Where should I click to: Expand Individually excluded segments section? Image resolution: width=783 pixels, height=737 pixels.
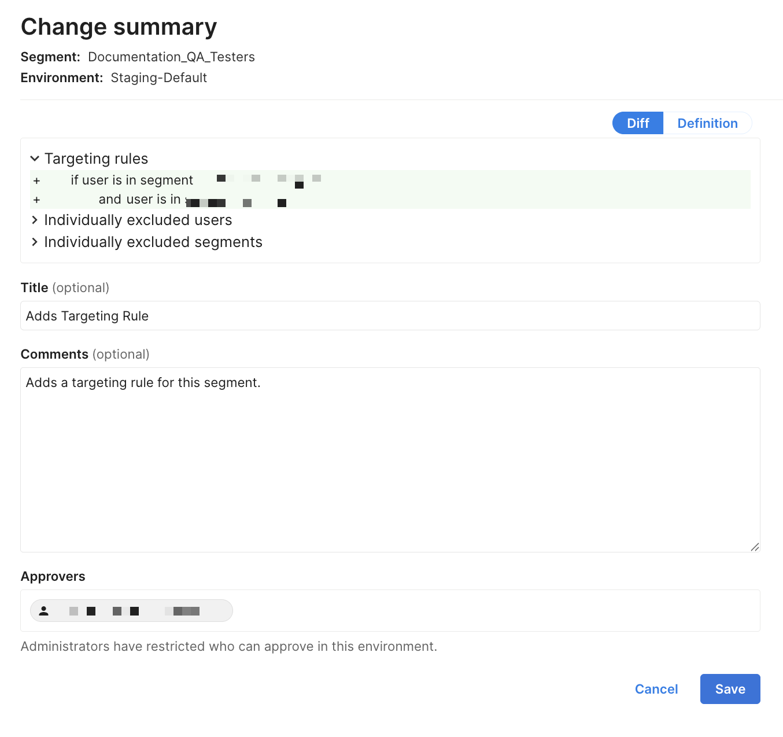(35, 242)
